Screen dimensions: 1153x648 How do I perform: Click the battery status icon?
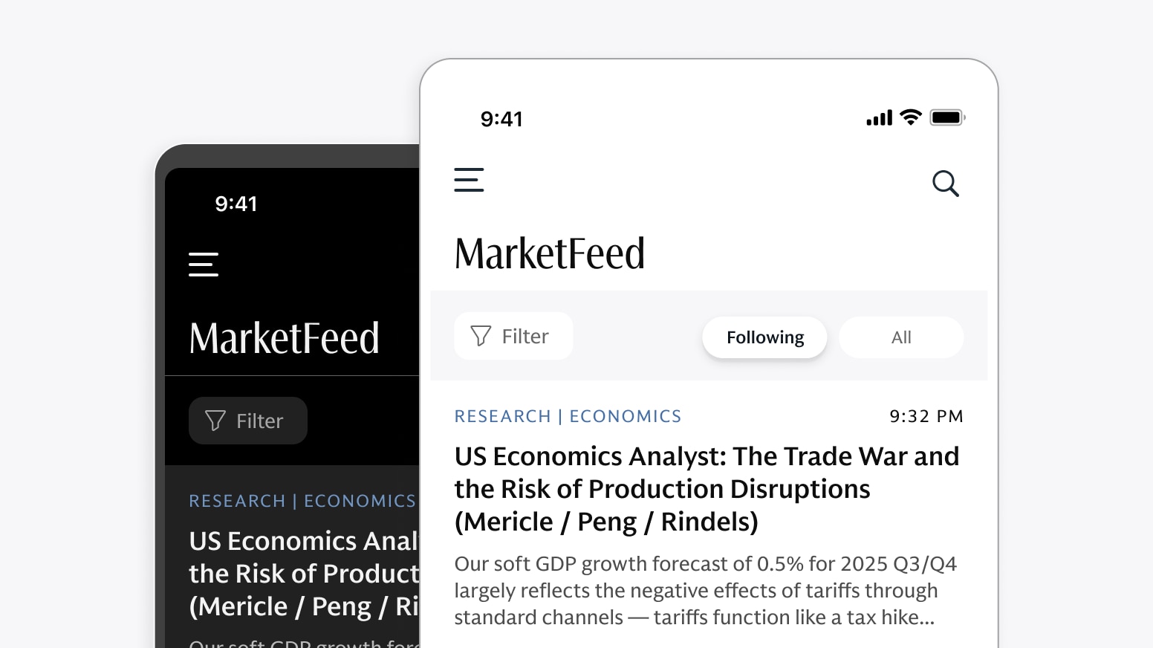[946, 117]
